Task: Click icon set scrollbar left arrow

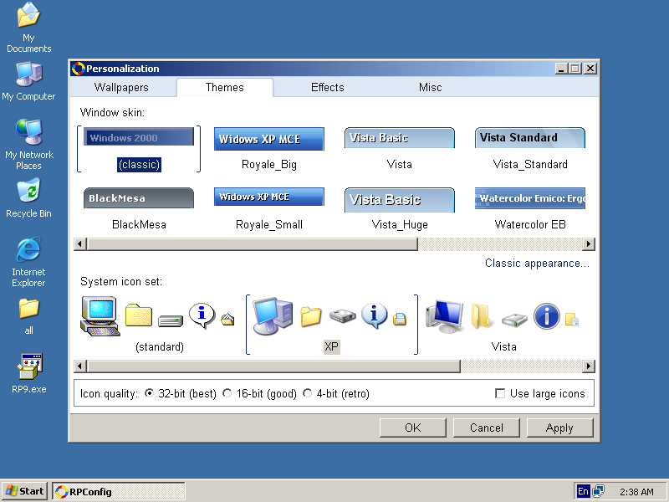Action: coord(80,366)
